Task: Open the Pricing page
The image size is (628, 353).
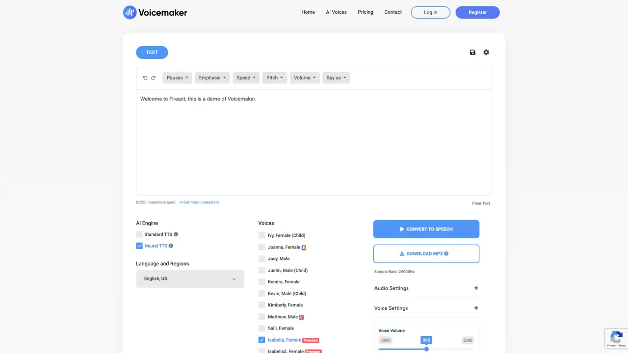Action: pyautogui.click(x=366, y=12)
